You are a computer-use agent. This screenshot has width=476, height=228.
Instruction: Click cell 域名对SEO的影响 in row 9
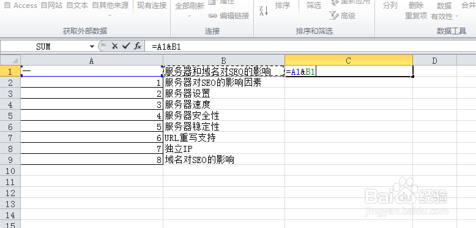point(224,159)
